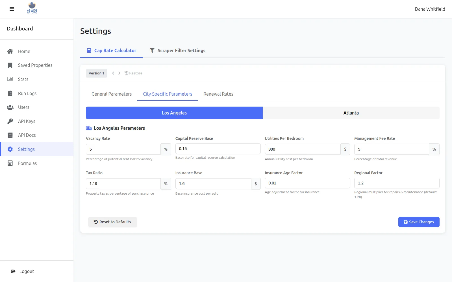Click the Settings gear icon
Viewport: 452px width, 282px height.
(10, 149)
